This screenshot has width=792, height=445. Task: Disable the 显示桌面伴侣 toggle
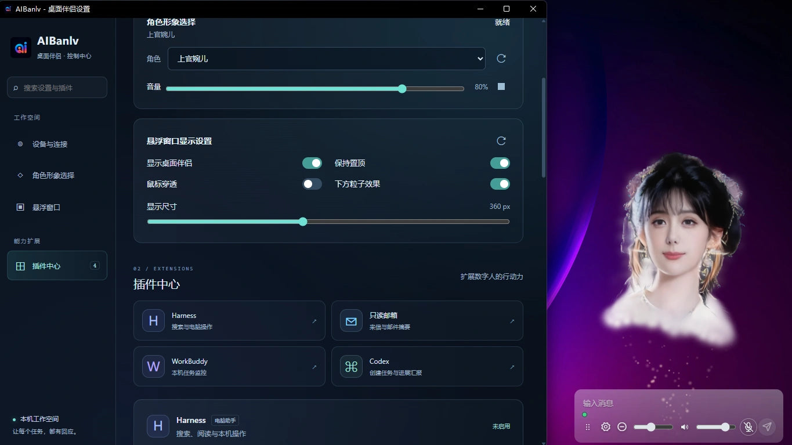[x=312, y=163]
